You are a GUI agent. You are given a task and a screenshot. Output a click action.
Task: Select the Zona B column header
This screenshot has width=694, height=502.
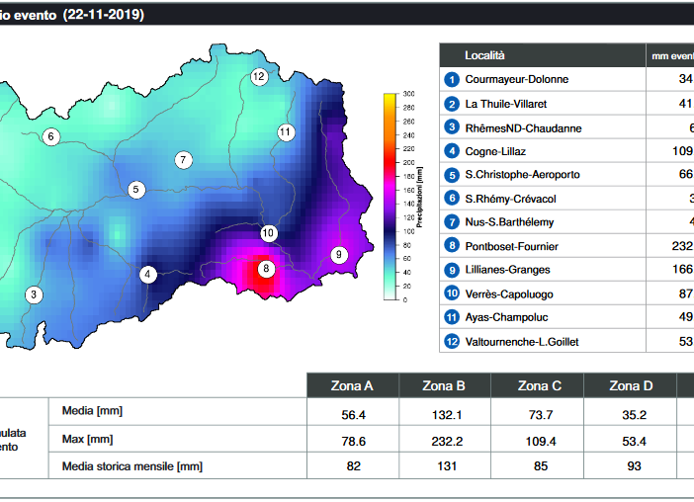(x=442, y=385)
